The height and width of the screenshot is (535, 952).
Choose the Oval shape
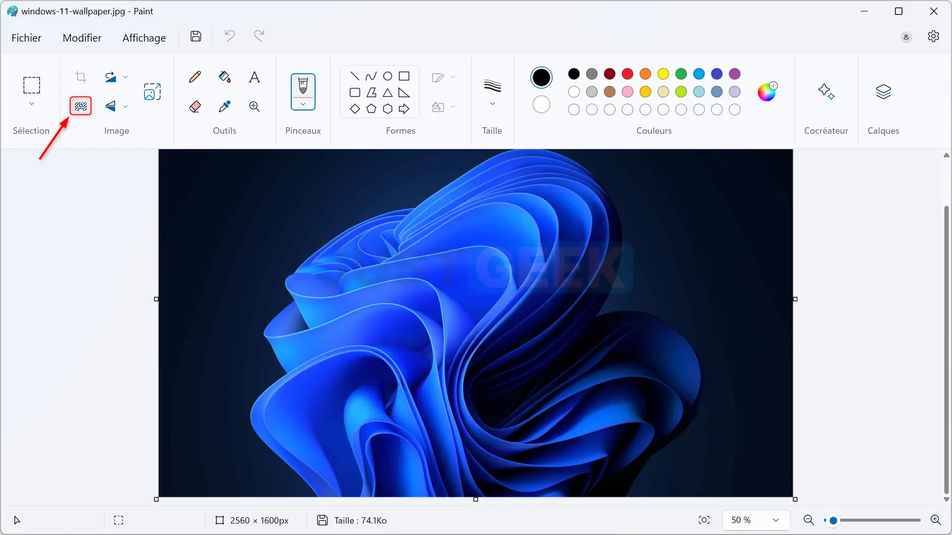(388, 76)
